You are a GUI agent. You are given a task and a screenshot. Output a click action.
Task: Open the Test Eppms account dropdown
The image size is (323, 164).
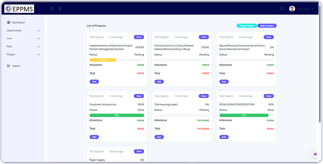tap(305, 9)
